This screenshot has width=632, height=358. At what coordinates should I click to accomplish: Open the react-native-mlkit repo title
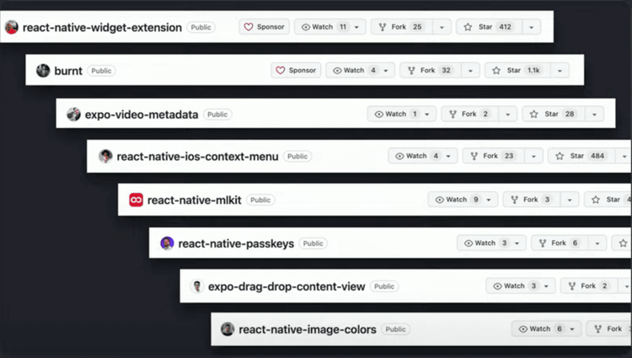[x=195, y=200]
